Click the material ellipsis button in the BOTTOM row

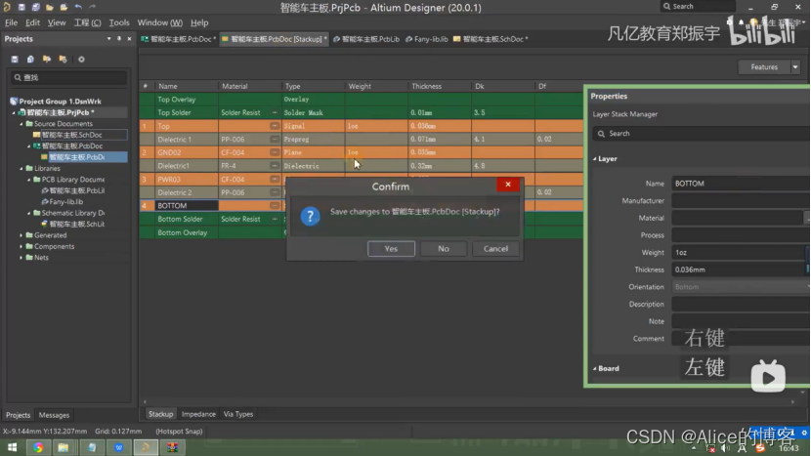tap(275, 205)
